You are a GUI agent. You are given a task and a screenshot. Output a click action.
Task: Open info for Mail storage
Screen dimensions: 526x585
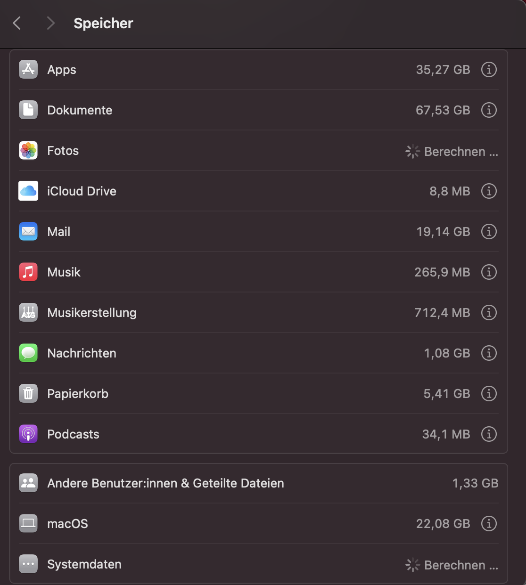(489, 232)
